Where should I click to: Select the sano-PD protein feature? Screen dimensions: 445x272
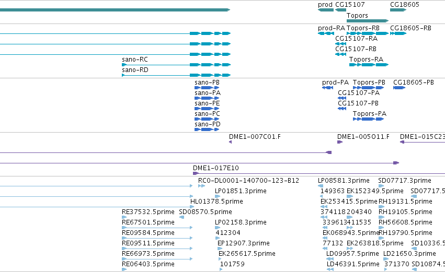(207, 130)
